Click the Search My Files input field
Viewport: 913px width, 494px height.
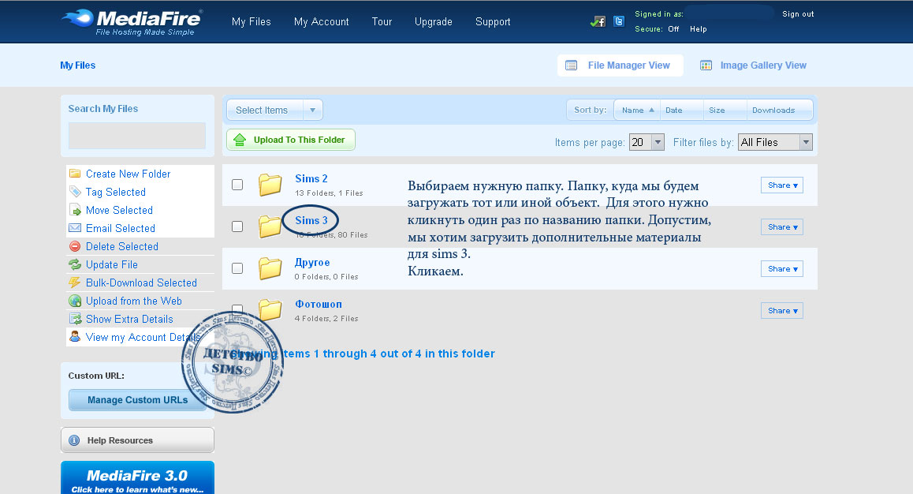pyautogui.click(x=137, y=135)
